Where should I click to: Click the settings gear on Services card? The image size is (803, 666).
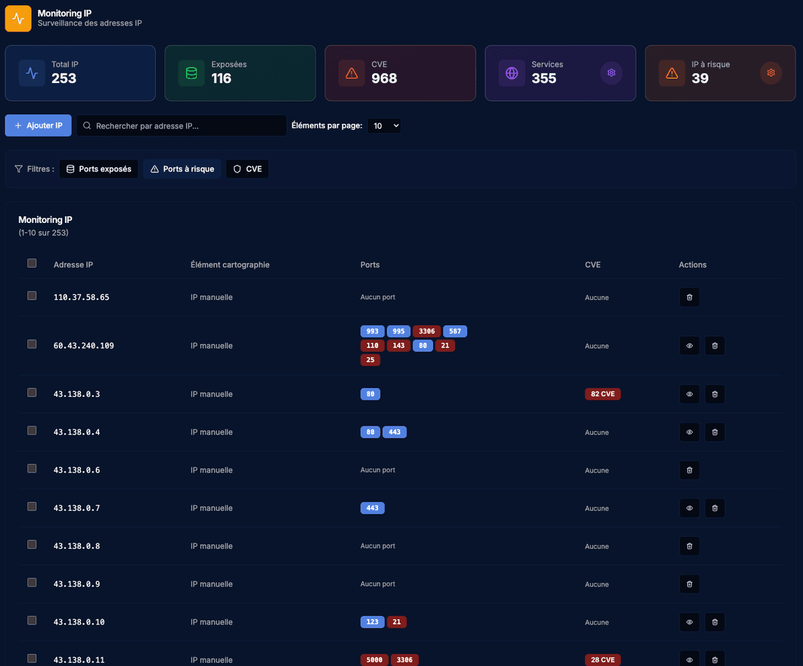click(x=611, y=73)
